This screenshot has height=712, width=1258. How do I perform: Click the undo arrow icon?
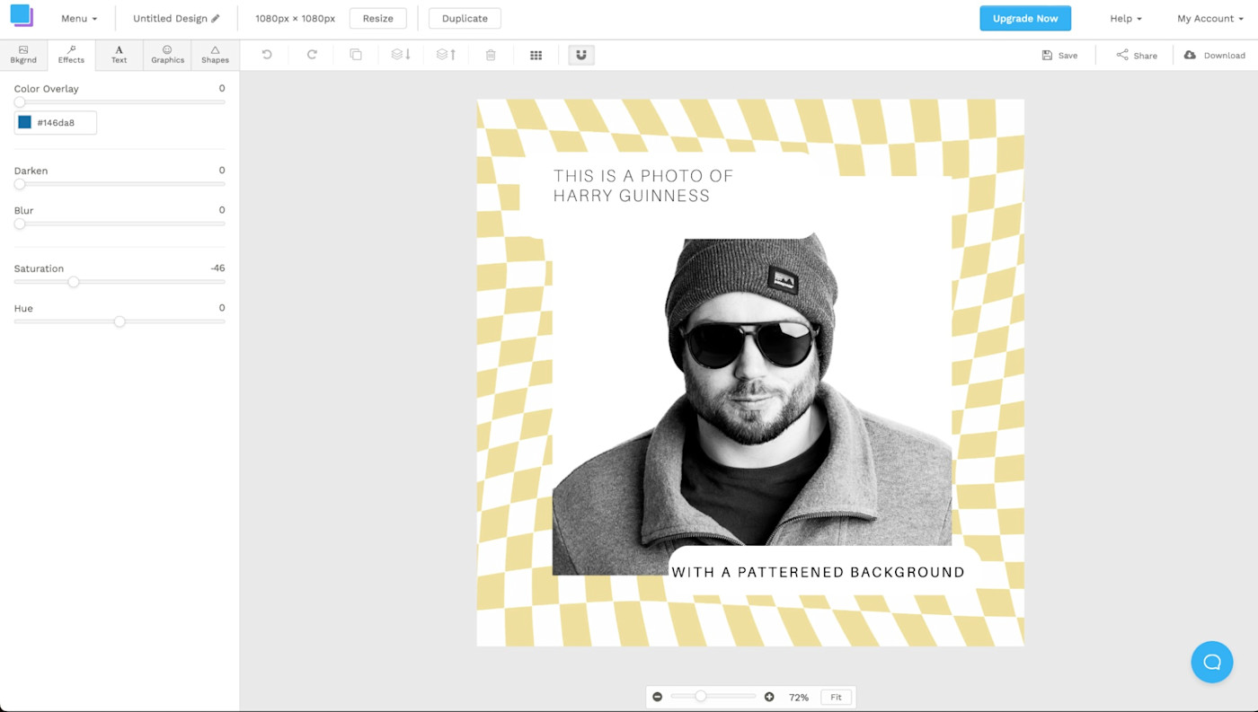(x=267, y=55)
